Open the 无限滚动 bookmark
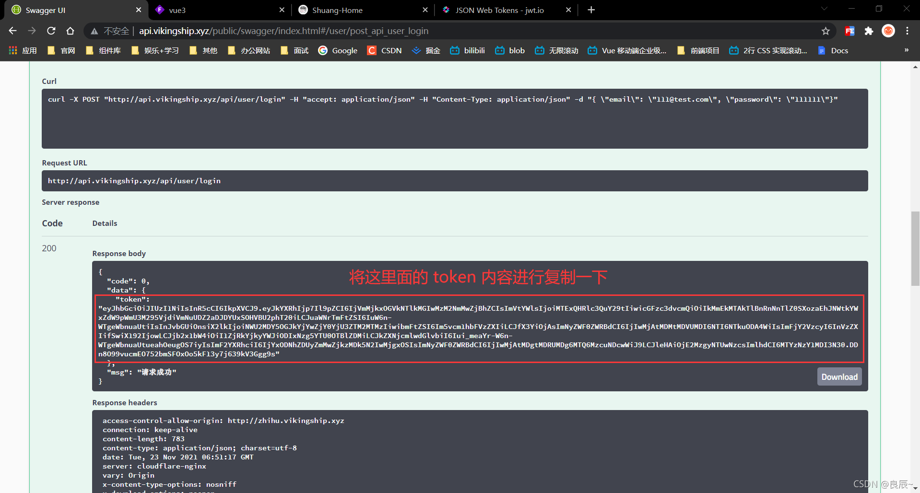 (x=557, y=50)
